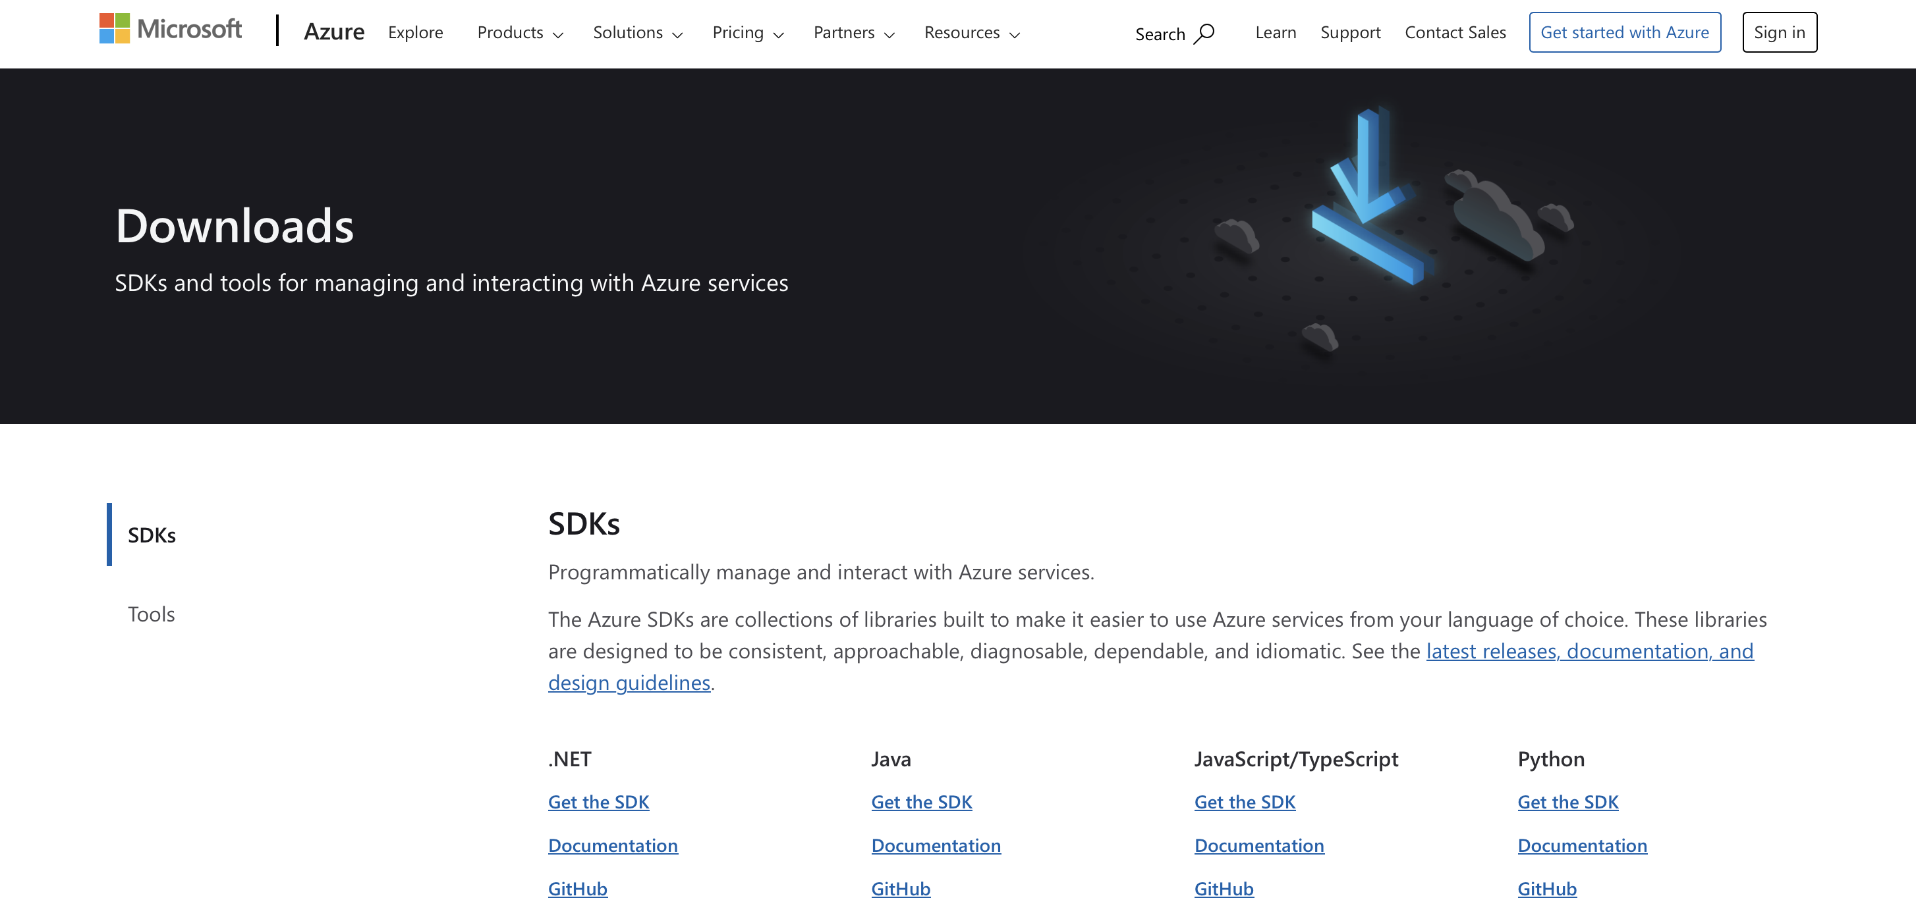
Task: Get the SDK for JavaScript/TypeScript
Action: point(1245,802)
